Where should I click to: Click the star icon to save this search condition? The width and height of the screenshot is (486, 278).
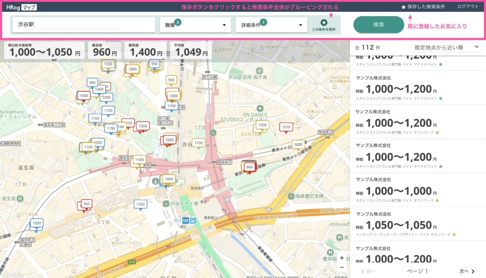(x=324, y=22)
